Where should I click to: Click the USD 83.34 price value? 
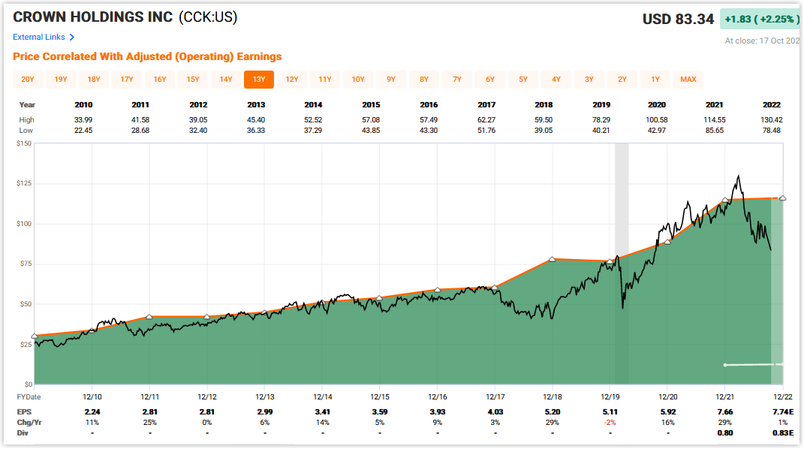pos(678,20)
